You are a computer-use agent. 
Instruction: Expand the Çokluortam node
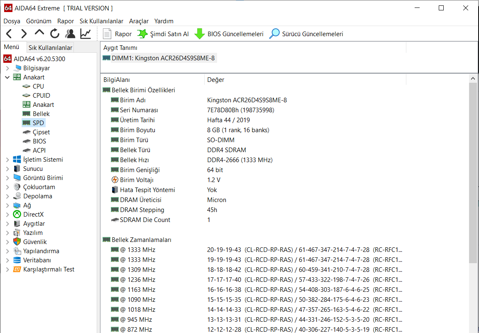point(7,187)
